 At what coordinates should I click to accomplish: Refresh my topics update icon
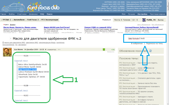coord(151,51)
